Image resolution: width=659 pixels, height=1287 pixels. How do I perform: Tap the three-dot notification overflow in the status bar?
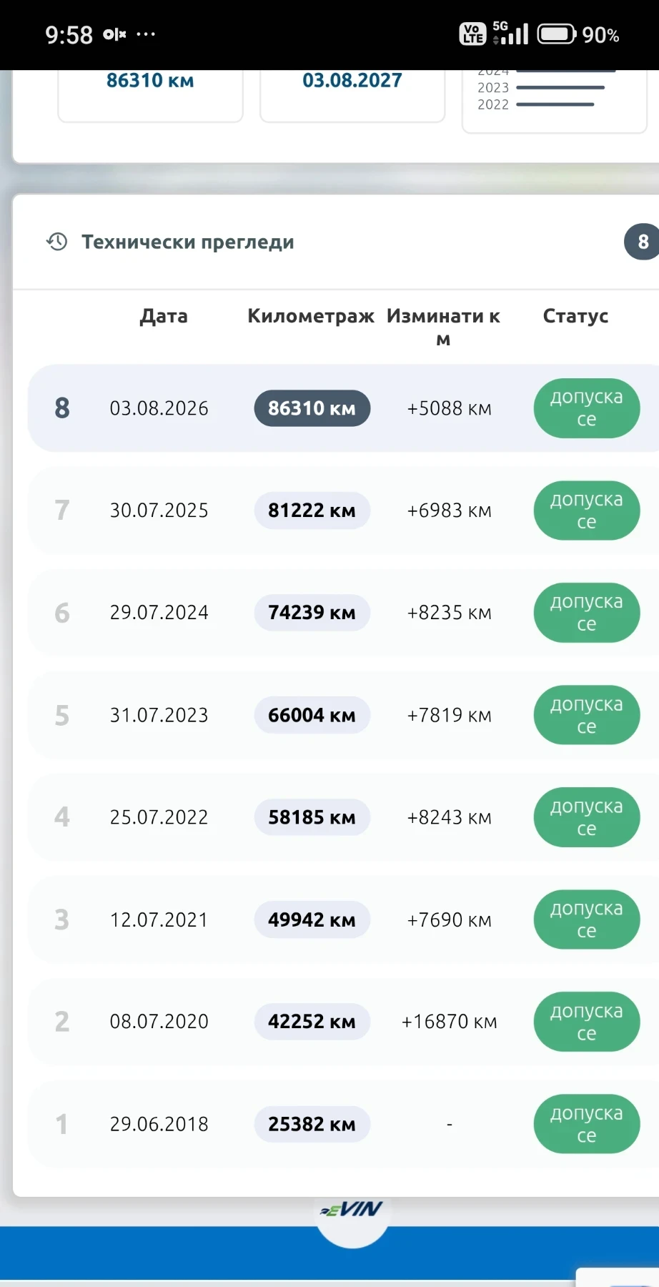click(x=146, y=34)
